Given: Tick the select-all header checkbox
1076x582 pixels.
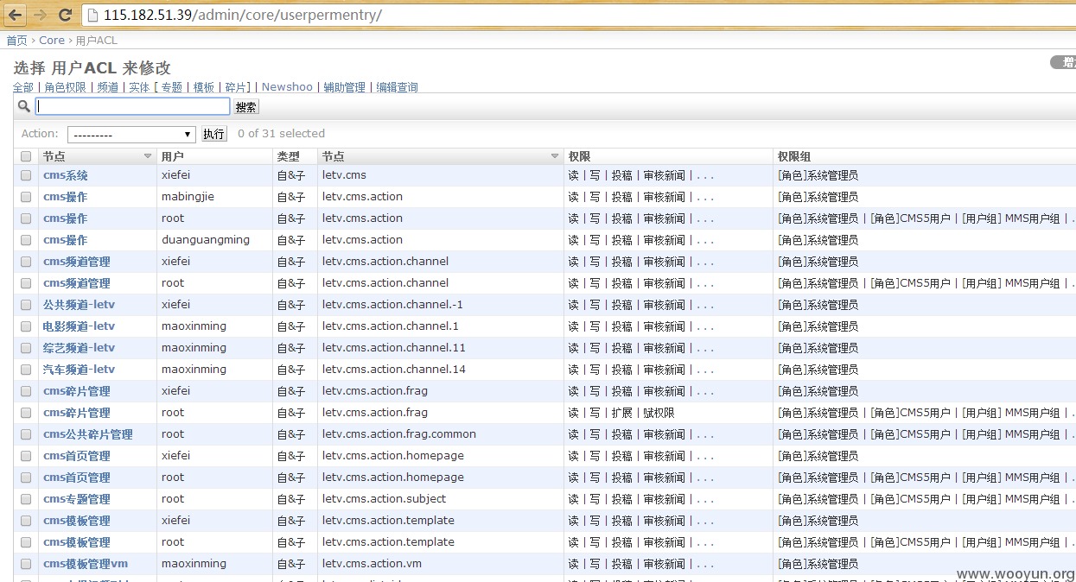Looking at the screenshot, I should 26,156.
